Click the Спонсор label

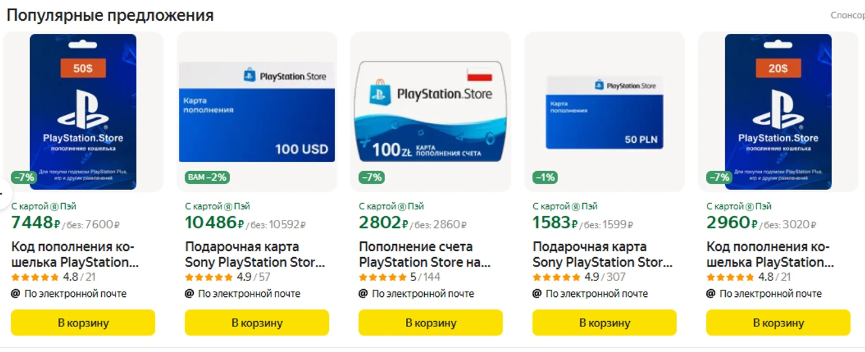847,15
